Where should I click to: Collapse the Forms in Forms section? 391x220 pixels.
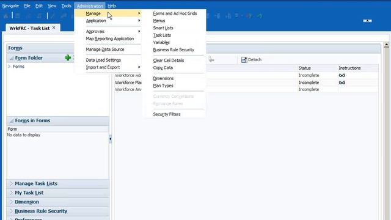12,120
